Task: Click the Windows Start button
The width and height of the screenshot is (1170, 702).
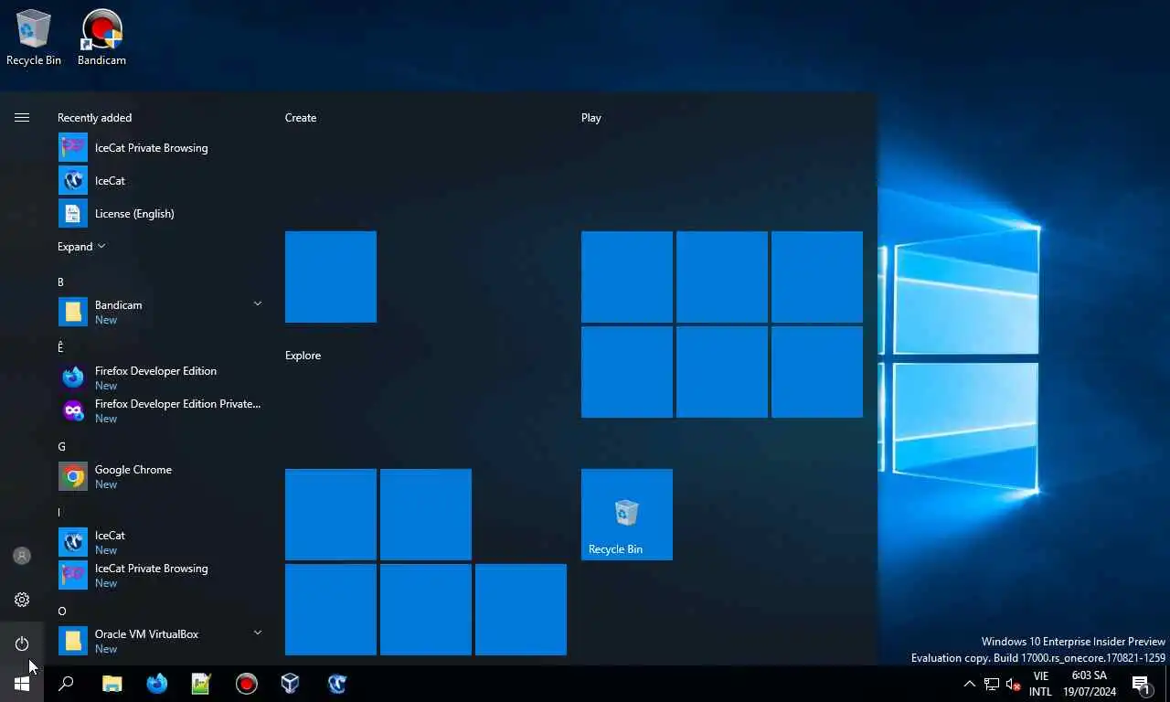Action: pyautogui.click(x=22, y=684)
